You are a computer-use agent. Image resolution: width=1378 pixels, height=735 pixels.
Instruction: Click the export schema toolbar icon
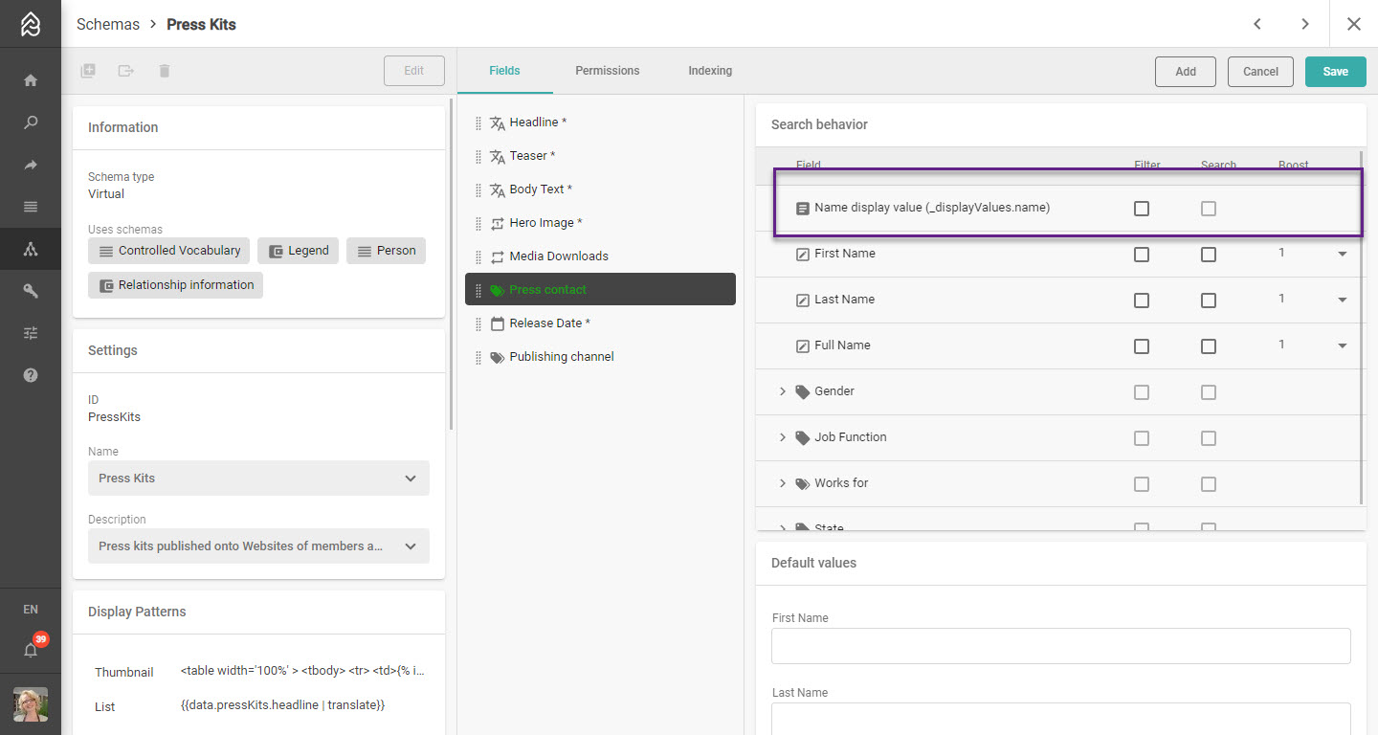tap(126, 71)
